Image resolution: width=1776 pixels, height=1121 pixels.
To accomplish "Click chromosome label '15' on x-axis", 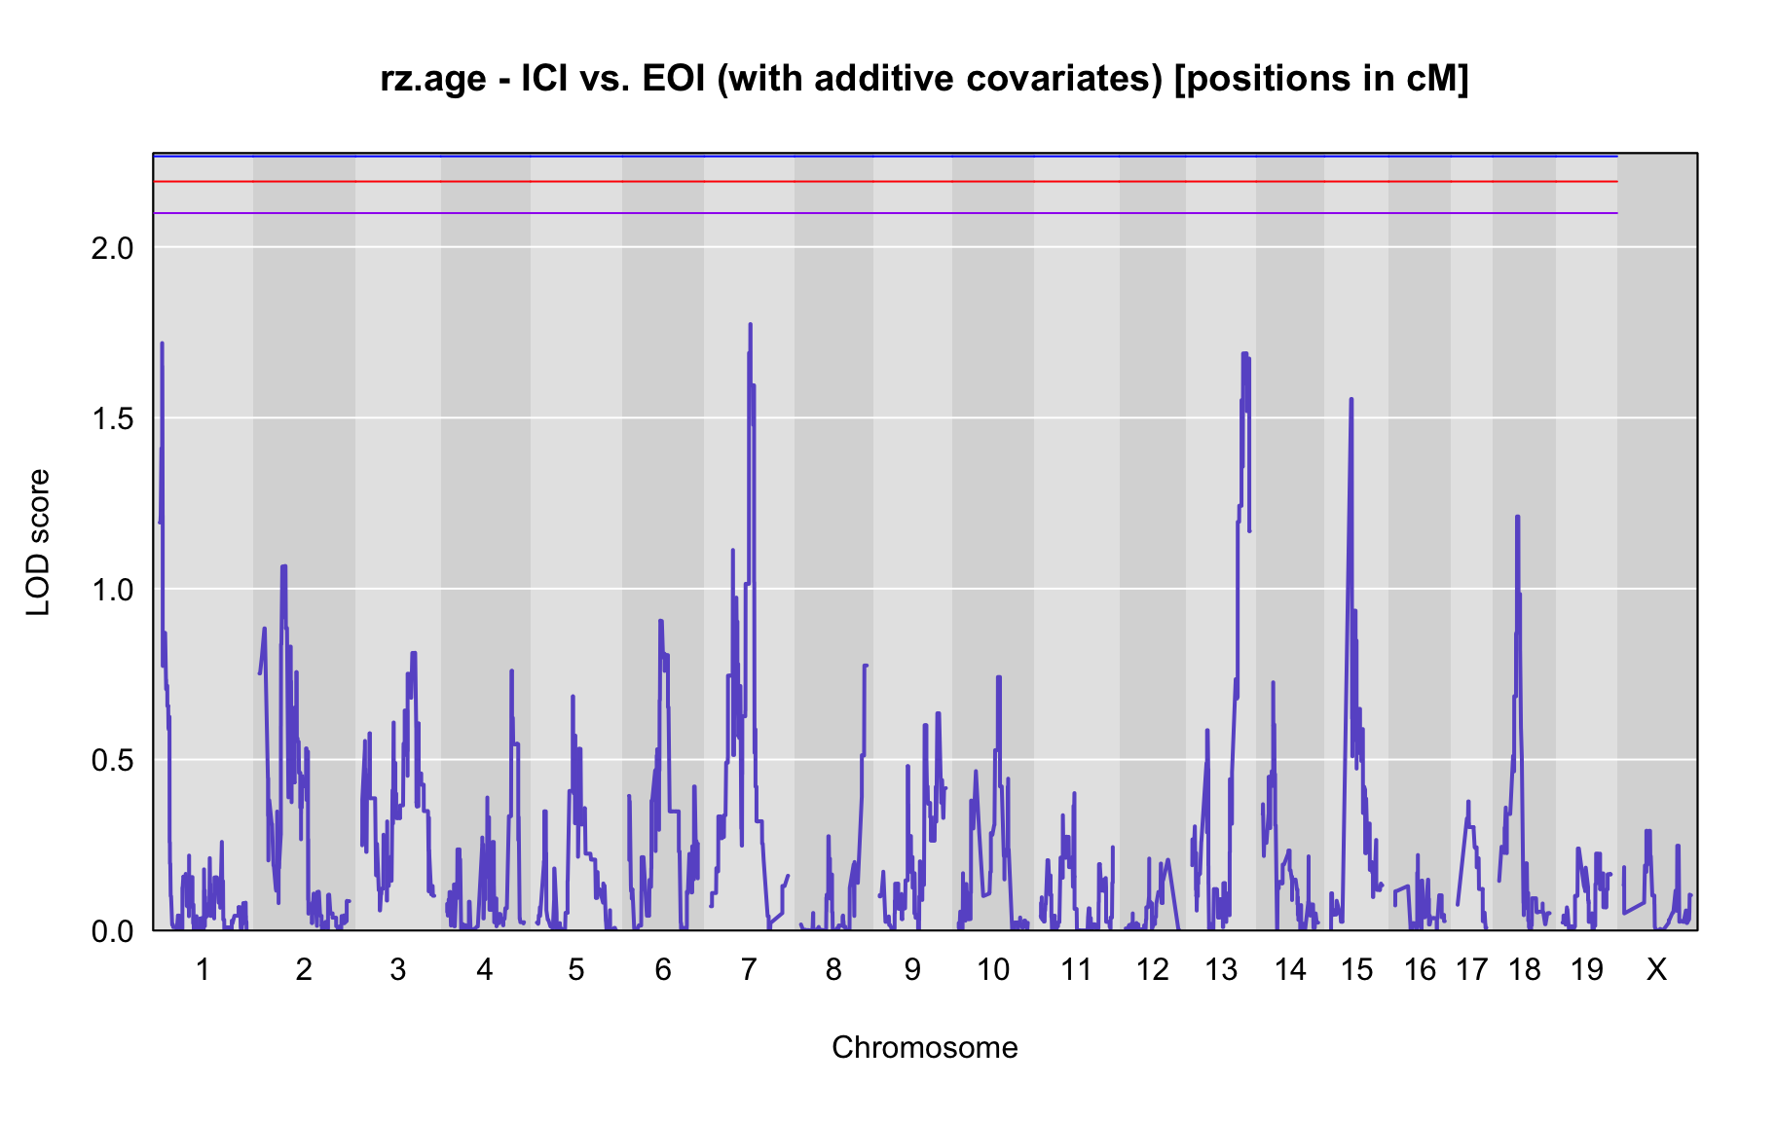I will pos(1356,969).
